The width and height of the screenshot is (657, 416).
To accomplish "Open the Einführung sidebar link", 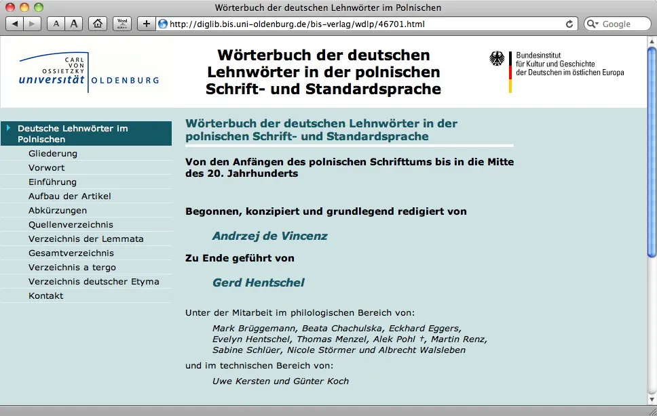I will (52, 182).
